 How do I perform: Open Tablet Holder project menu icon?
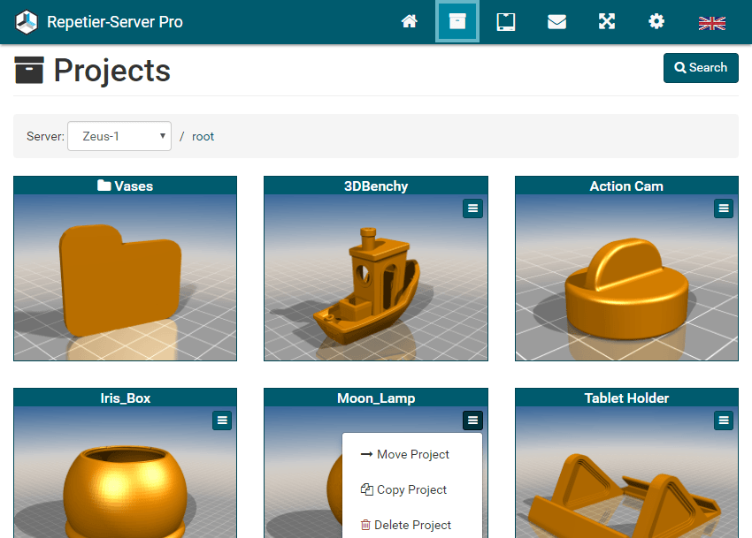(724, 421)
